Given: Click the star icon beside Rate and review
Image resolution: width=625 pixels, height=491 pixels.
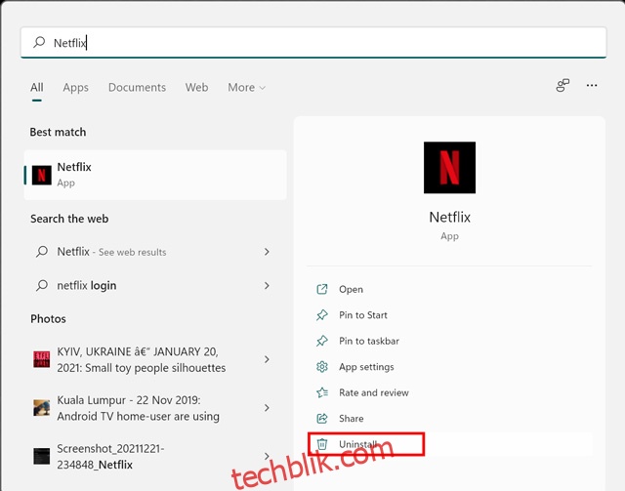Looking at the screenshot, I should point(322,392).
